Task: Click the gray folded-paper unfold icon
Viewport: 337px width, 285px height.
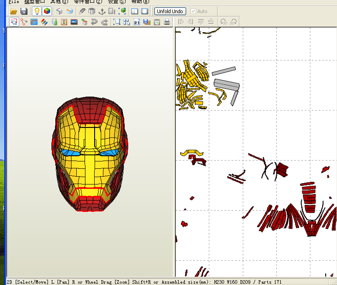Action: 92,11
